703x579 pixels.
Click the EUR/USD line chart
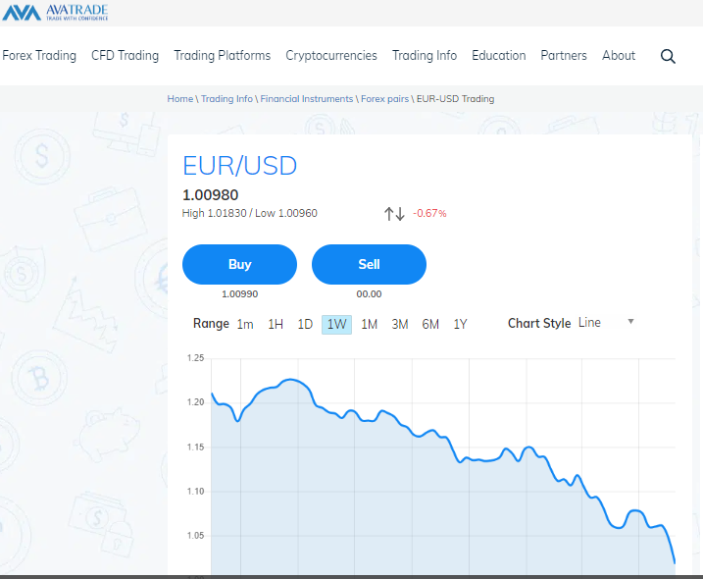click(x=441, y=461)
